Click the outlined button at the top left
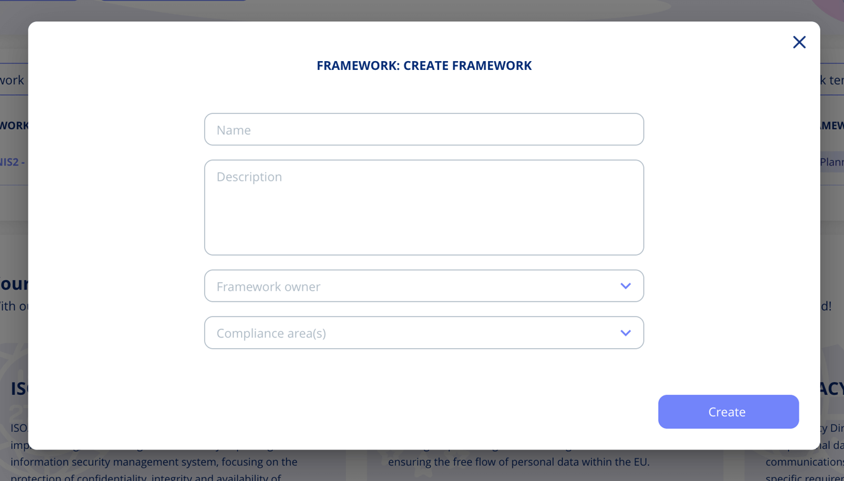This screenshot has width=844, height=481. (38, 2)
